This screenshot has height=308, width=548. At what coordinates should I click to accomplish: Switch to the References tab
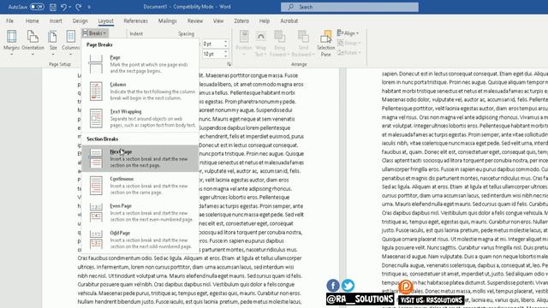tap(135, 21)
